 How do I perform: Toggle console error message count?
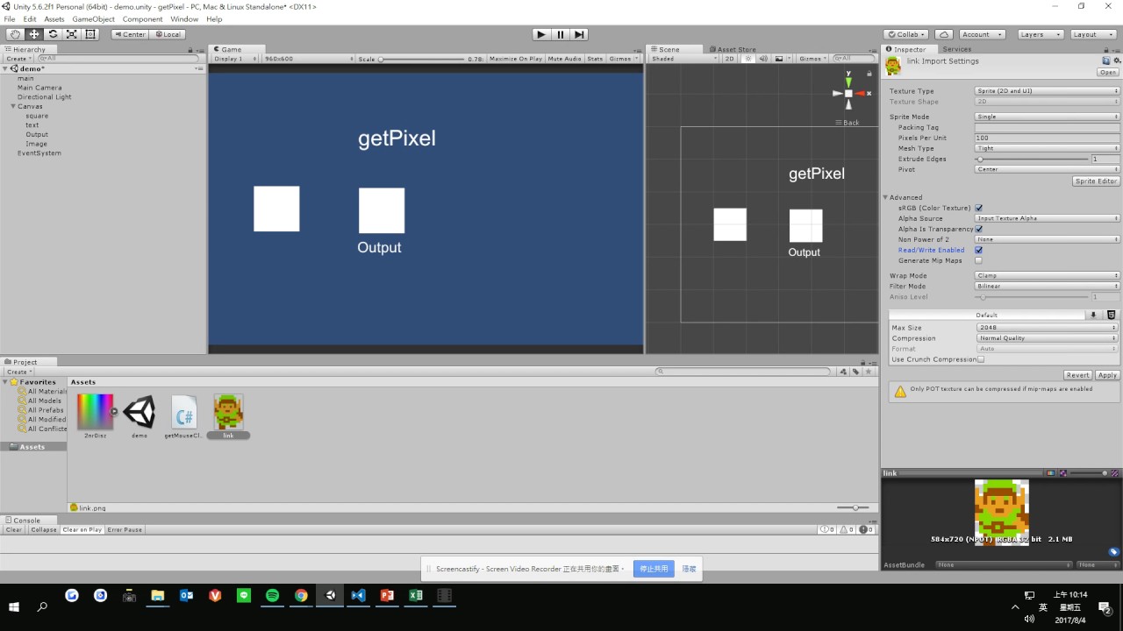pos(867,529)
